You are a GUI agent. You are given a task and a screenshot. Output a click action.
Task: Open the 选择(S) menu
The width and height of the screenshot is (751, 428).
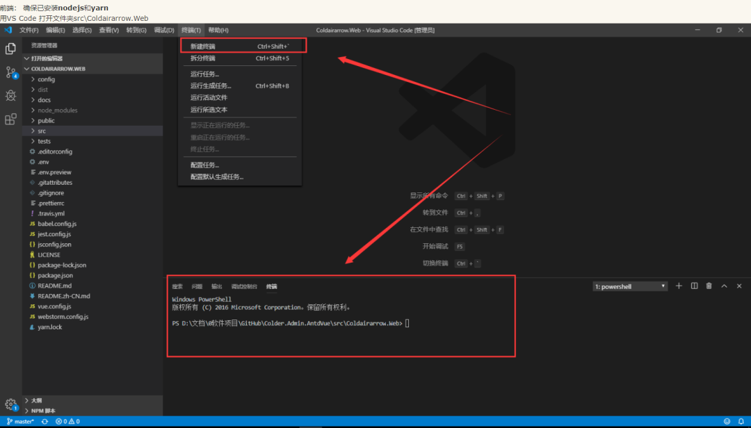82,30
